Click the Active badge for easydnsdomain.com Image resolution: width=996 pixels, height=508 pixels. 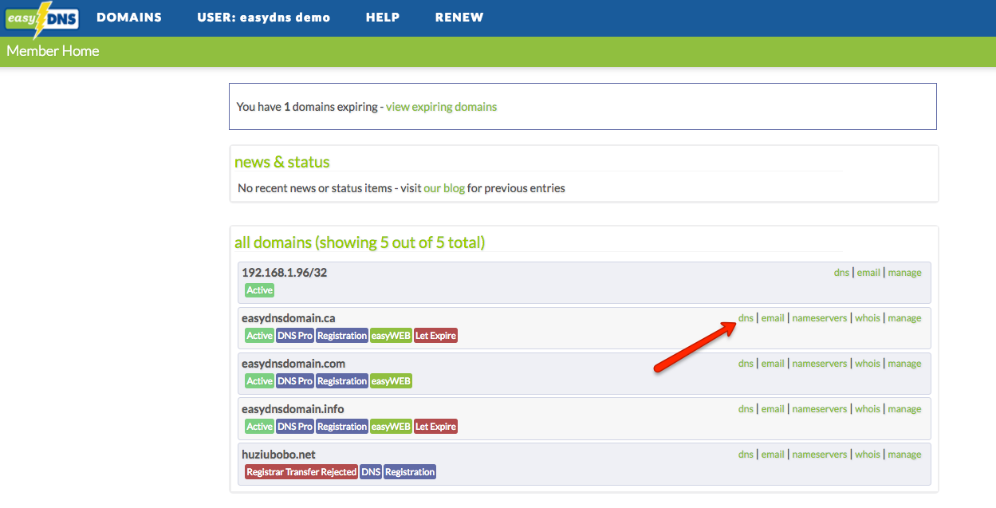coord(259,381)
